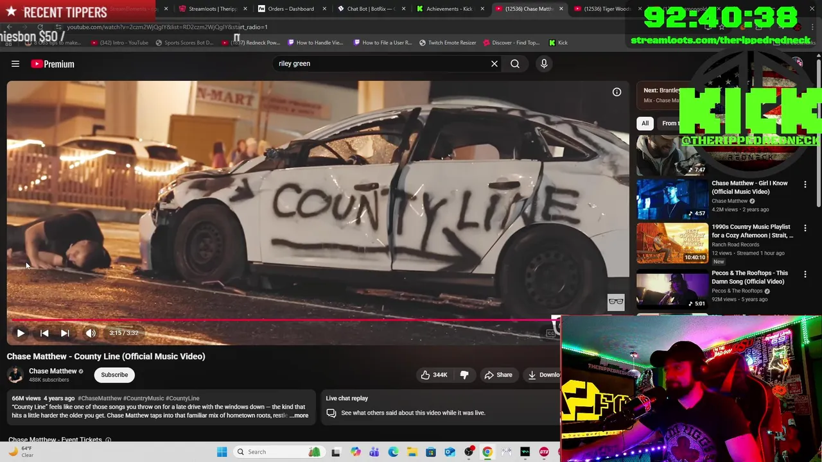Seek on the red video progress bar
This screenshot has width=822, height=462.
(283, 320)
